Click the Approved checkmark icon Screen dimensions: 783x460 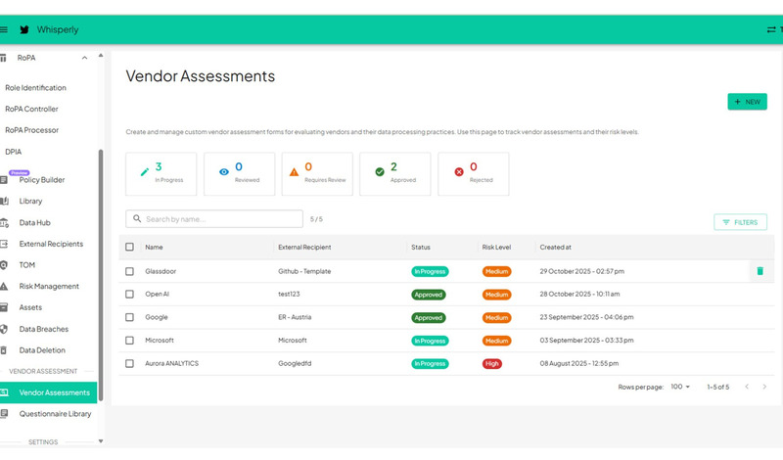pyautogui.click(x=380, y=171)
